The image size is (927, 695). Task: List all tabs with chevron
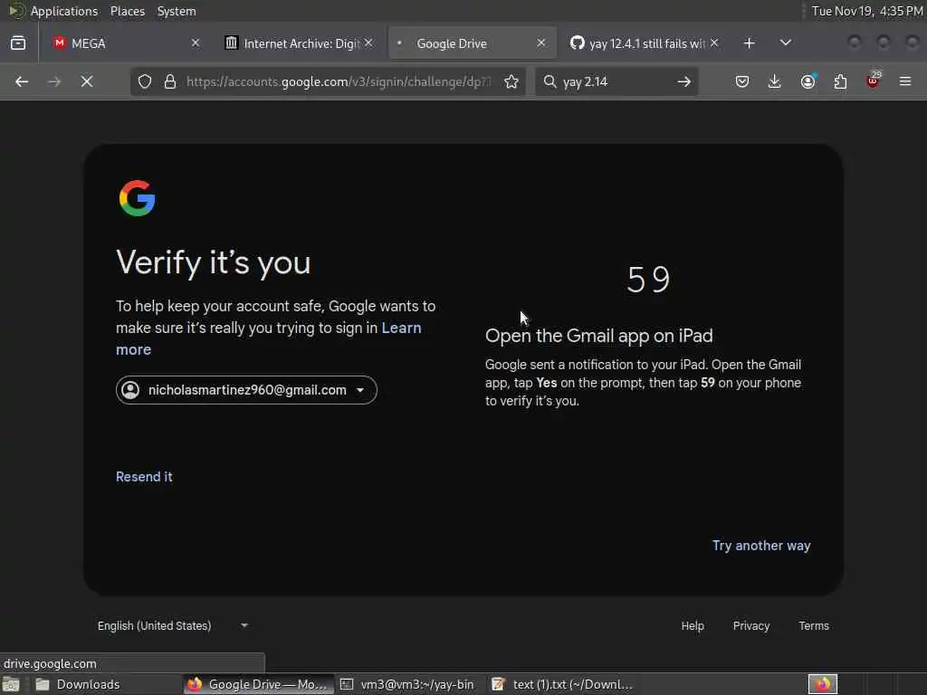tap(785, 43)
